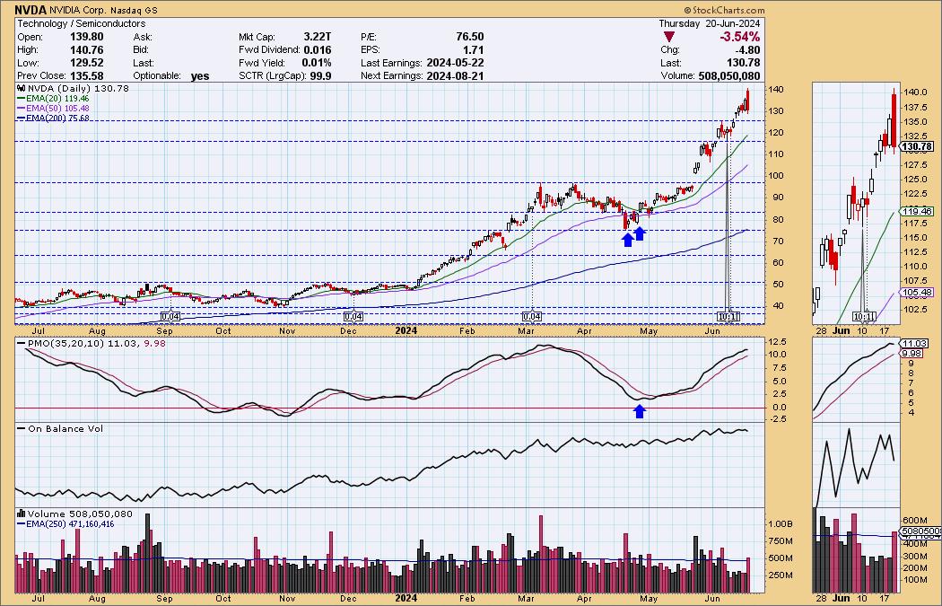Click the 0.04 dividend marker near March
942x606 pixels.
point(532,316)
